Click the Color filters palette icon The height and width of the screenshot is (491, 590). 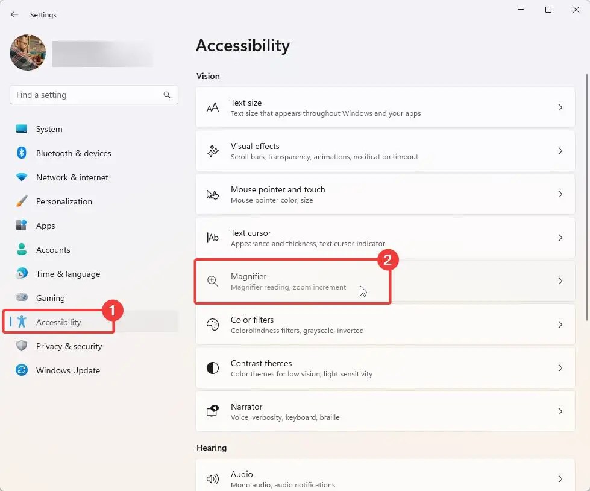(213, 325)
